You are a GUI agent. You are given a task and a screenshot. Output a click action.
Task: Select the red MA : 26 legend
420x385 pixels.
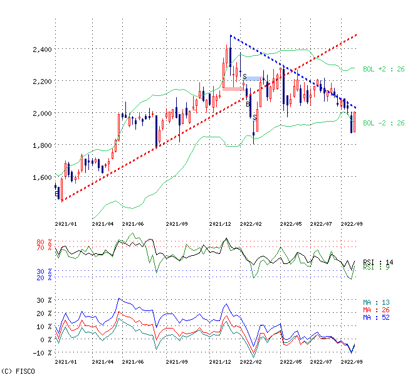[x=377, y=310]
